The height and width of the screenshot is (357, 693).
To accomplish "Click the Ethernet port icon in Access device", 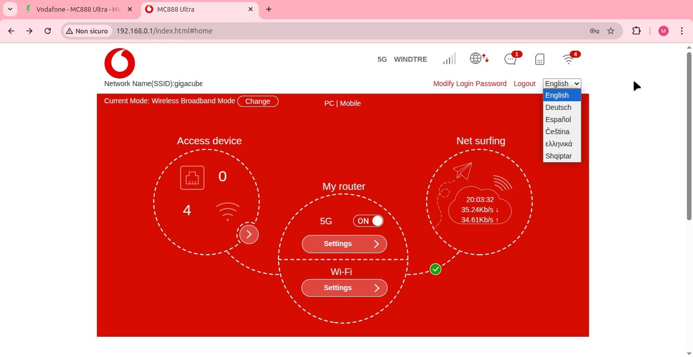I will coord(192,177).
